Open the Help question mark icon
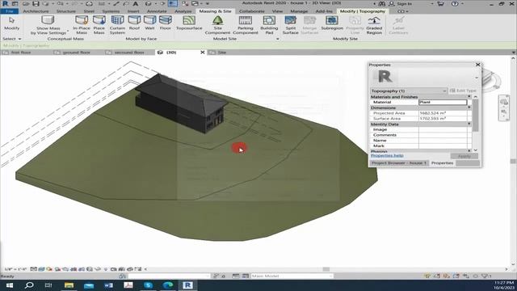Viewport: 517px width, 291px height. [455, 3]
